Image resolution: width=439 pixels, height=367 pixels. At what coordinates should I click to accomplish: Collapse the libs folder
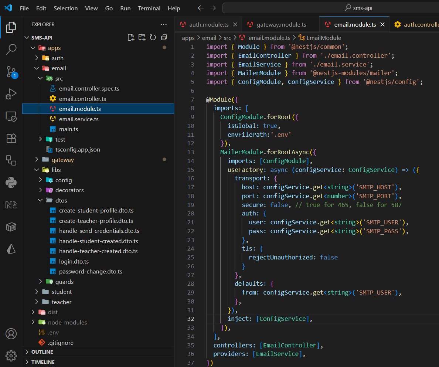[x=36, y=170]
